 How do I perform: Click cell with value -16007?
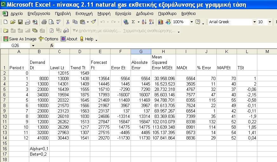pos(120,95)
